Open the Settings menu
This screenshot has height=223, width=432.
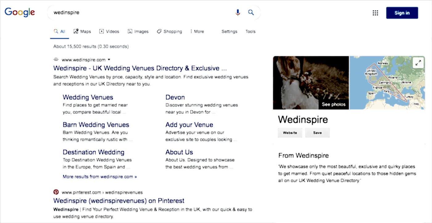pos(229,31)
